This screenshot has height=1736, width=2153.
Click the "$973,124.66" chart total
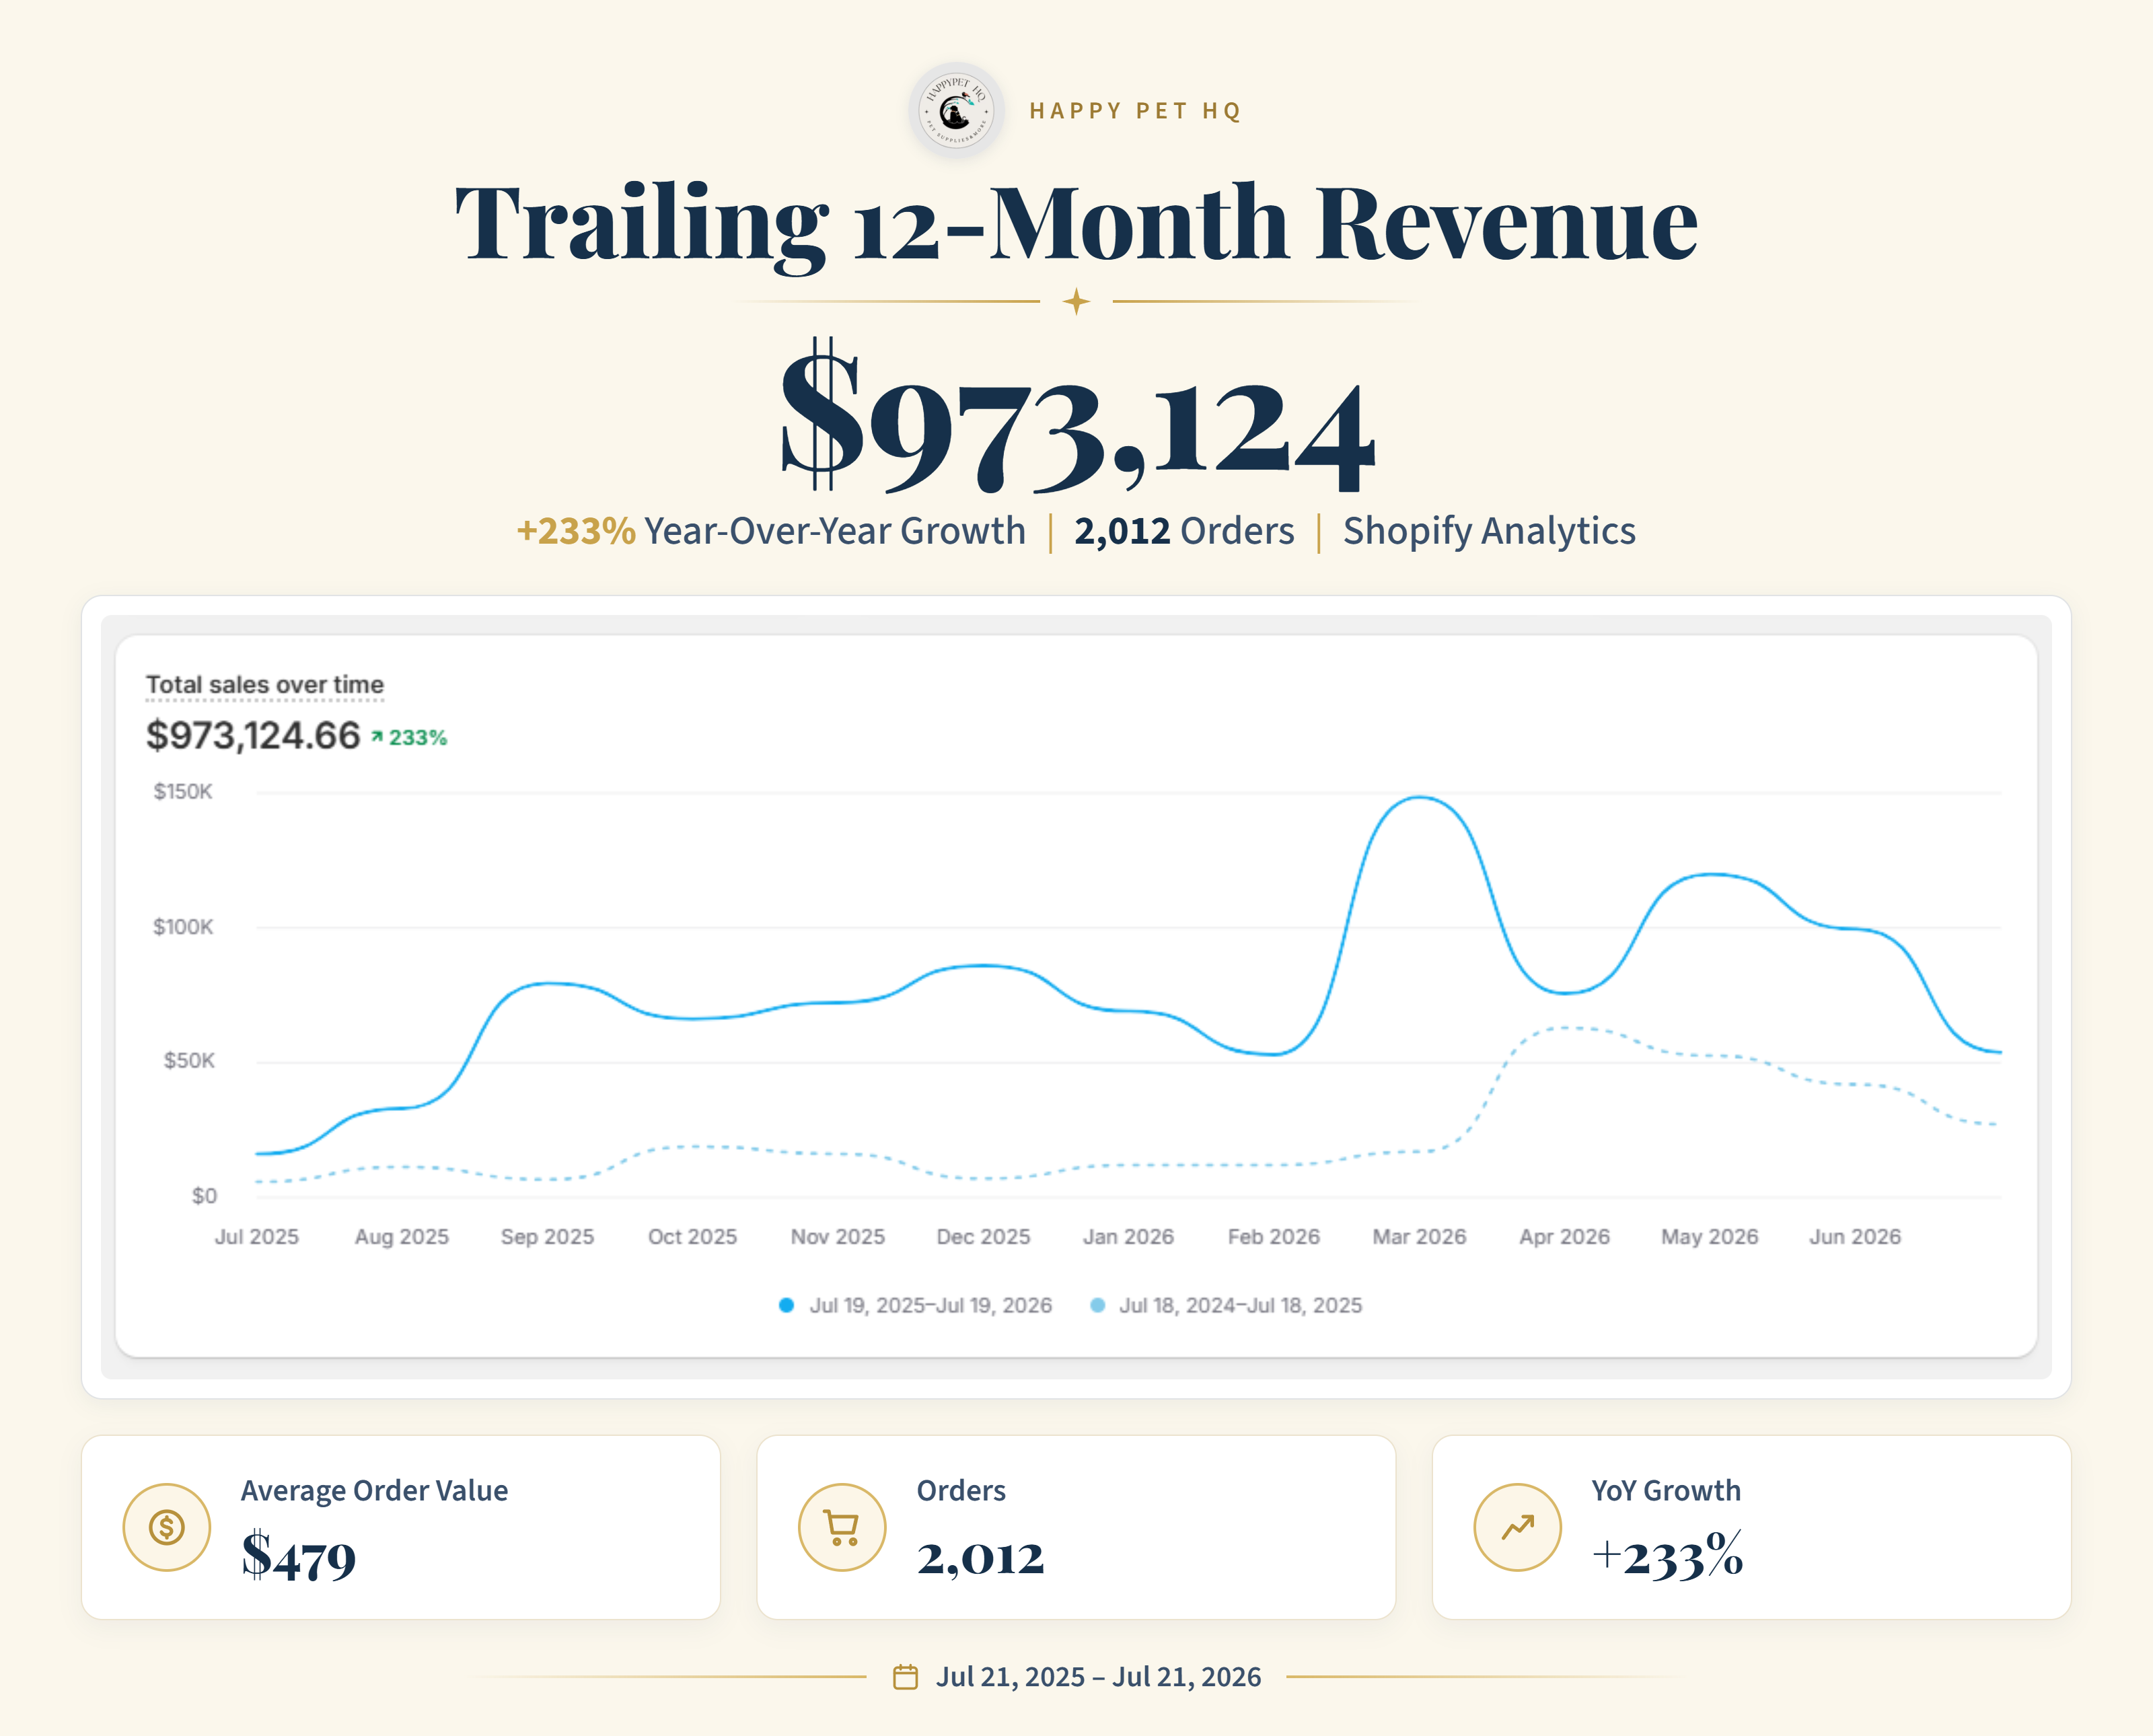tap(253, 736)
